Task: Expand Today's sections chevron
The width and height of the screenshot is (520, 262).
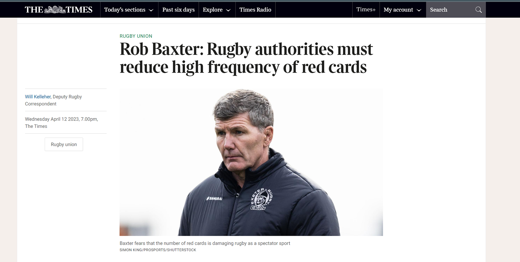Action: click(151, 10)
